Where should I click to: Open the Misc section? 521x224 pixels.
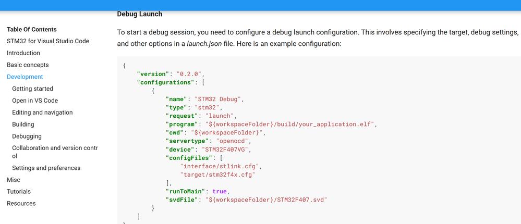14,180
